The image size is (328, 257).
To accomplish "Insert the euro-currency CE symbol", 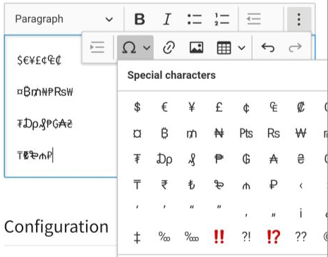I will coord(274,107).
